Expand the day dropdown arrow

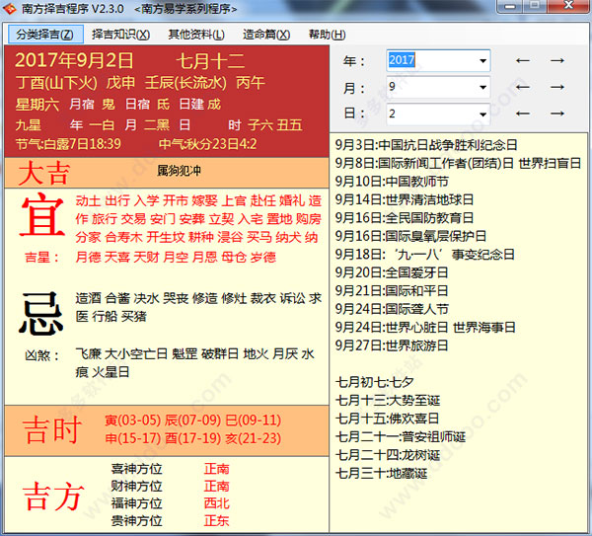coord(482,114)
